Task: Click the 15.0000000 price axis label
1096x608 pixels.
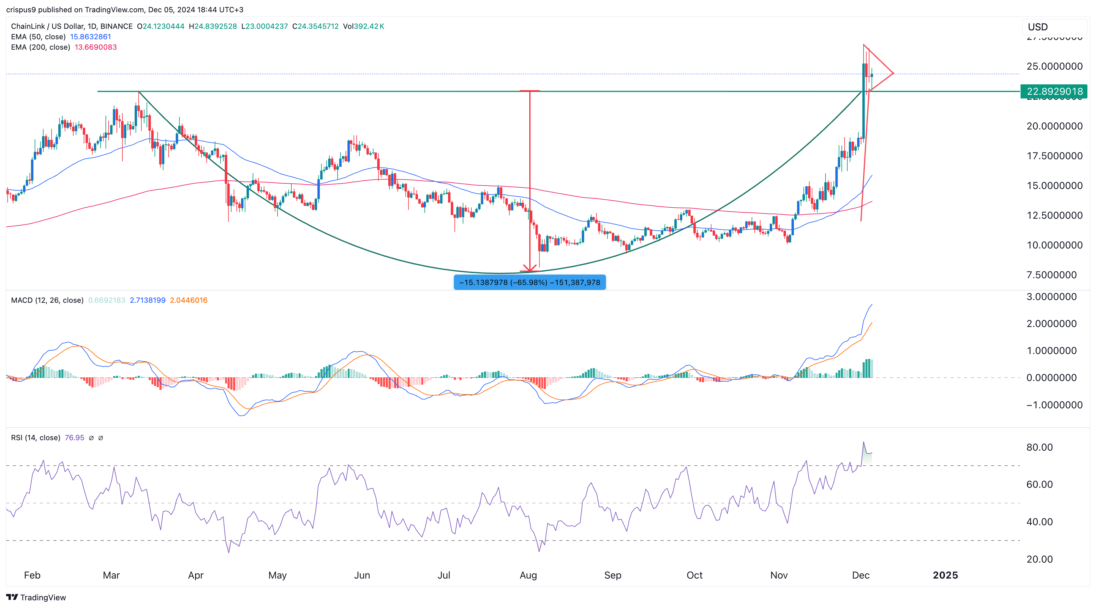Action: pos(1055,186)
